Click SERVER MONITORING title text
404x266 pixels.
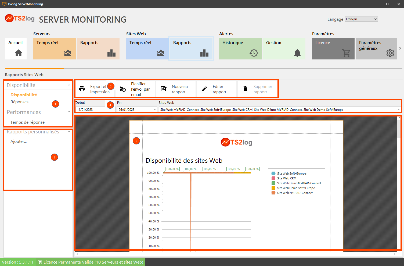83,19
